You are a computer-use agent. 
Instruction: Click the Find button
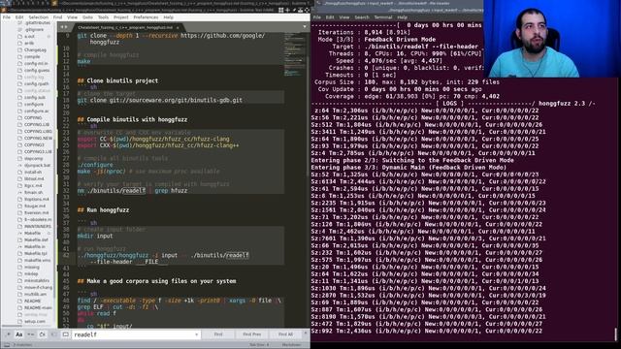tap(218, 334)
